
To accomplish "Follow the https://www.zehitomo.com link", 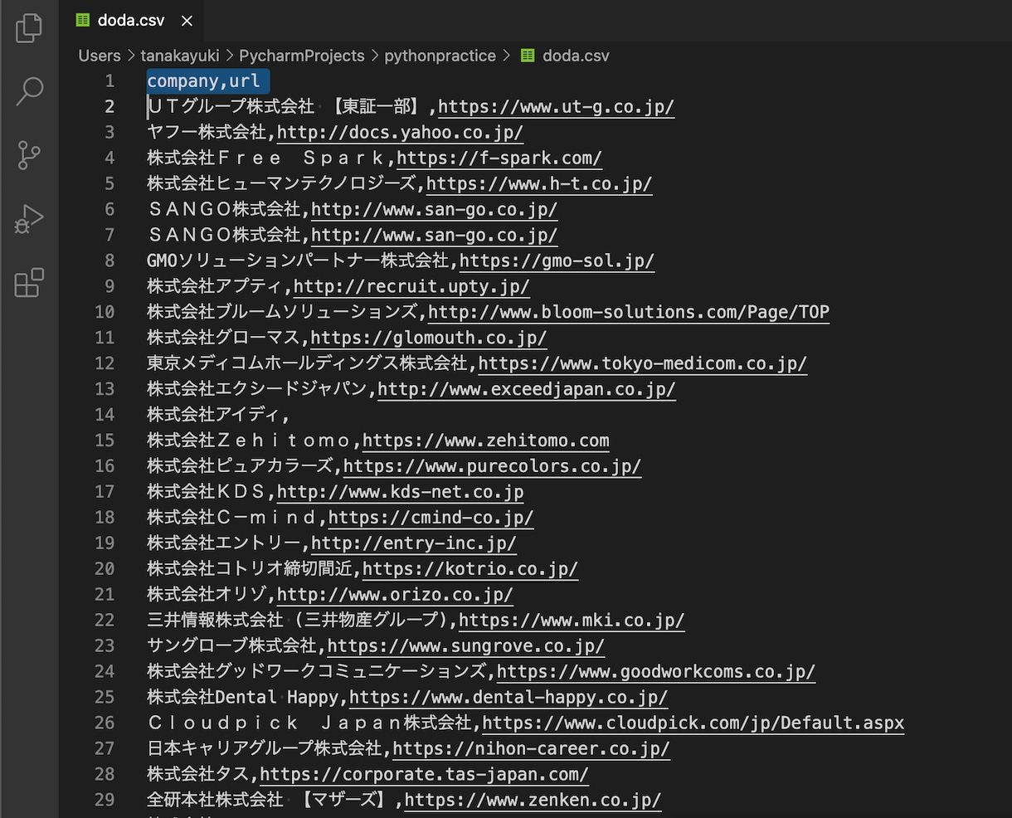I will tap(486, 441).
